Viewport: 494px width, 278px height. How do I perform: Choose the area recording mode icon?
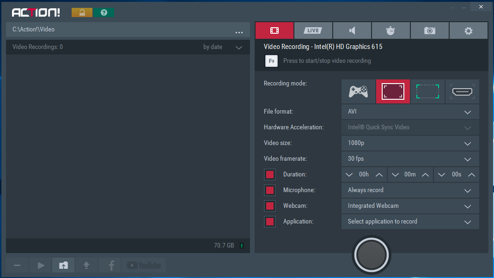click(x=427, y=91)
